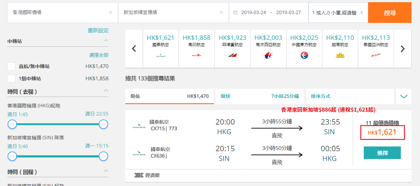The image size is (420, 186).
Task: Click 選擇全部 select all link
Action: pos(99,55)
